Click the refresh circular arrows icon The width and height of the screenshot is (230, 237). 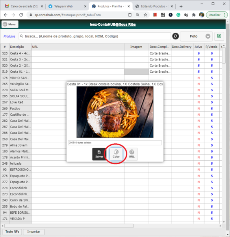[x=175, y=36]
